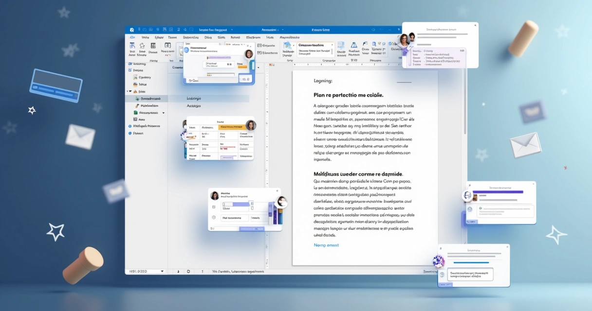Click the app logo icon in title bar
Image resolution: width=592 pixels, height=311 pixels.
(131, 30)
